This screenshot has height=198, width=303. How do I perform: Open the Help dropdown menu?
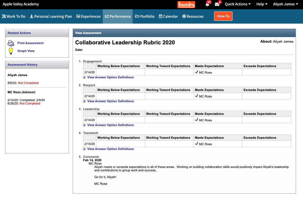click(262, 4)
